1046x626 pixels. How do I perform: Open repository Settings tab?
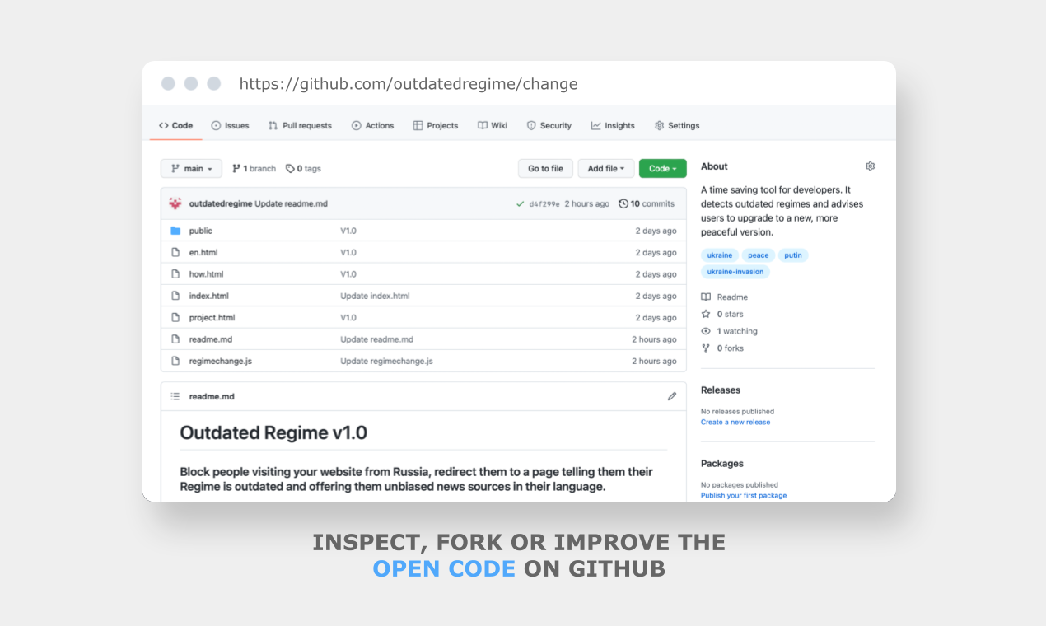click(677, 125)
